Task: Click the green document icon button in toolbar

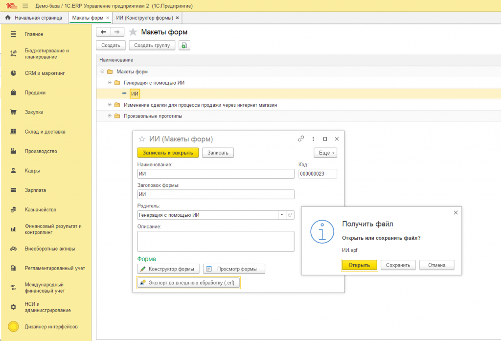Action: point(184,45)
